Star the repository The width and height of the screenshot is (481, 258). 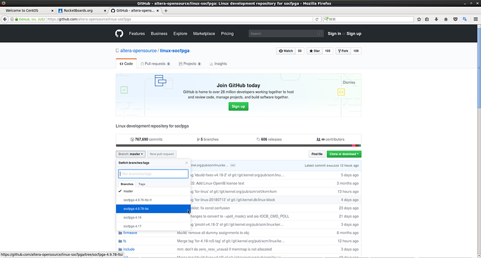(x=315, y=51)
